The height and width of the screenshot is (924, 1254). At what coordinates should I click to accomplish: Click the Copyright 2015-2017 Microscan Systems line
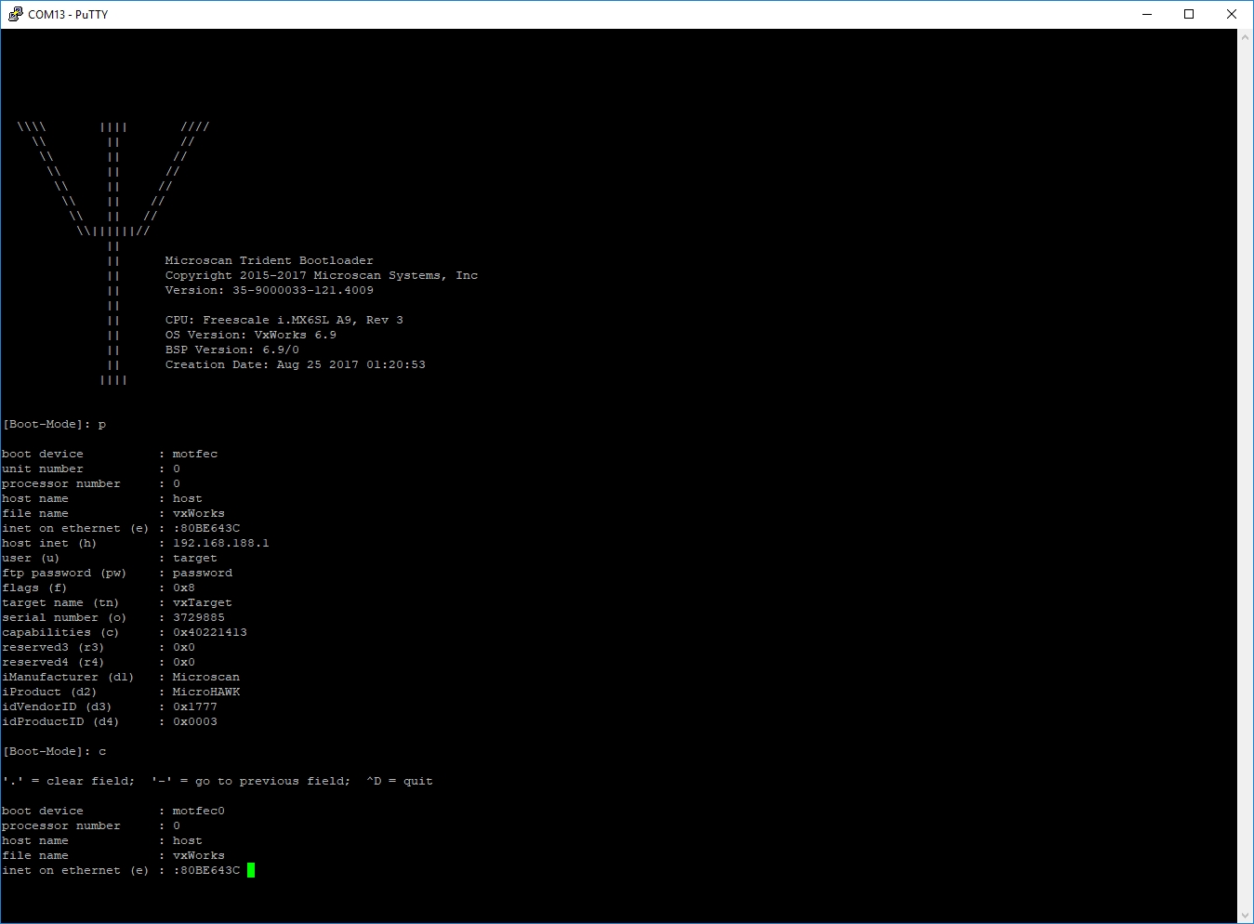[x=322, y=275]
